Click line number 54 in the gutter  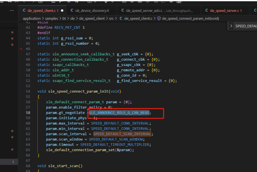[x=28, y=91]
